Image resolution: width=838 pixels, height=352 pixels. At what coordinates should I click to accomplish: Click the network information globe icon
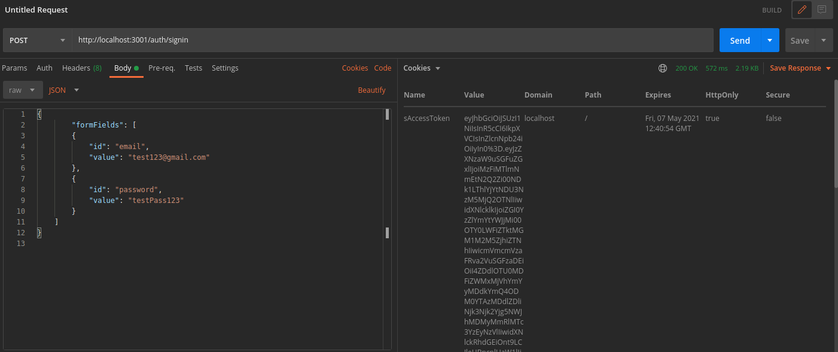pos(662,68)
